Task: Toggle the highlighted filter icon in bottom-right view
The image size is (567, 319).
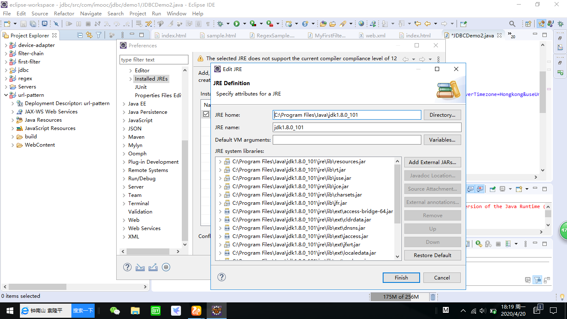Action: click(x=538, y=280)
